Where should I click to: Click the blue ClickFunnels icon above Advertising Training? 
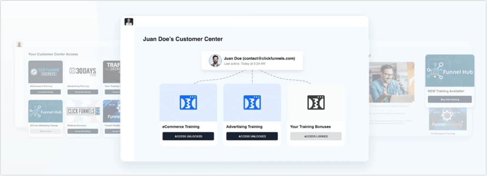click(252, 102)
